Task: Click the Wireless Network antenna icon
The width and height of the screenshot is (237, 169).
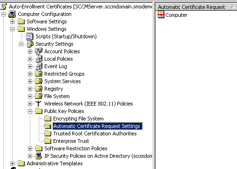Action: coord(39,104)
